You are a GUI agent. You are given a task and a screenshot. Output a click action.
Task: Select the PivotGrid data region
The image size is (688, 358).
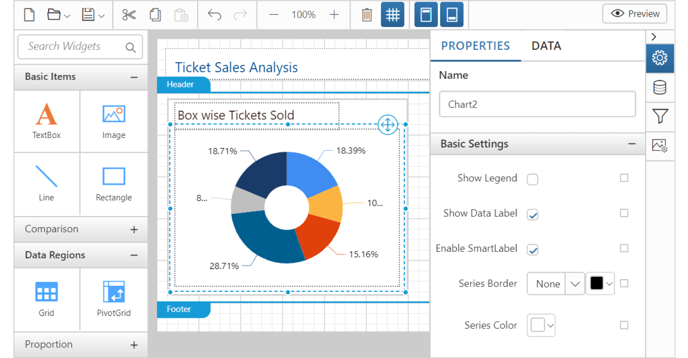click(113, 299)
